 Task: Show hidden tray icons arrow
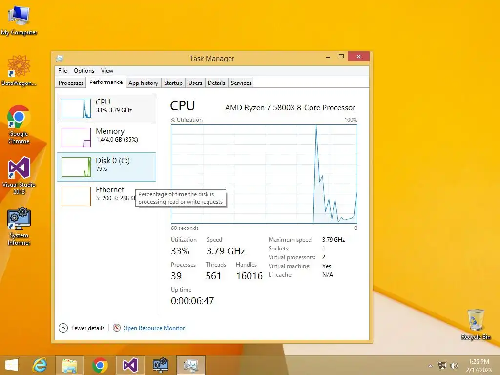pos(430,366)
